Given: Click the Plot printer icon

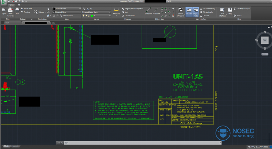Looking at the screenshot, I should (x=17, y=10).
